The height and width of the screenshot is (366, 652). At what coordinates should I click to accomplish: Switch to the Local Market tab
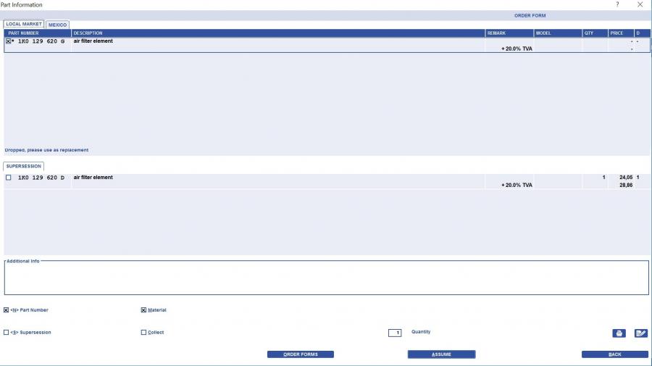[24, 25]
